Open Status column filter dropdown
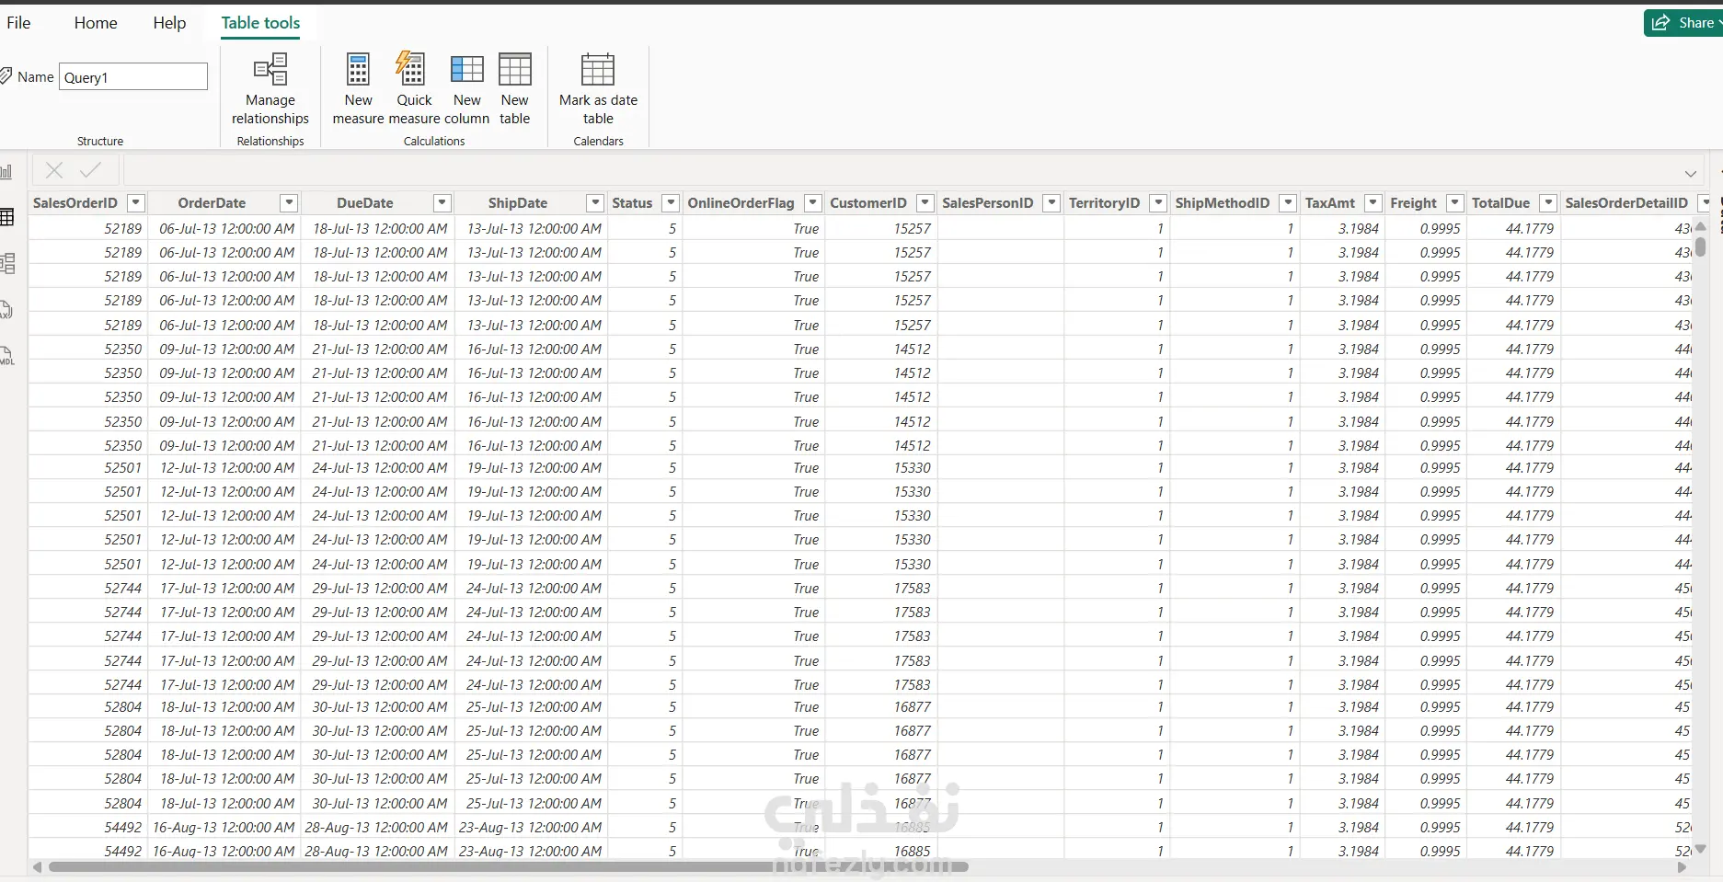Viewport: 1723px width, 882px height. (672, 202)
